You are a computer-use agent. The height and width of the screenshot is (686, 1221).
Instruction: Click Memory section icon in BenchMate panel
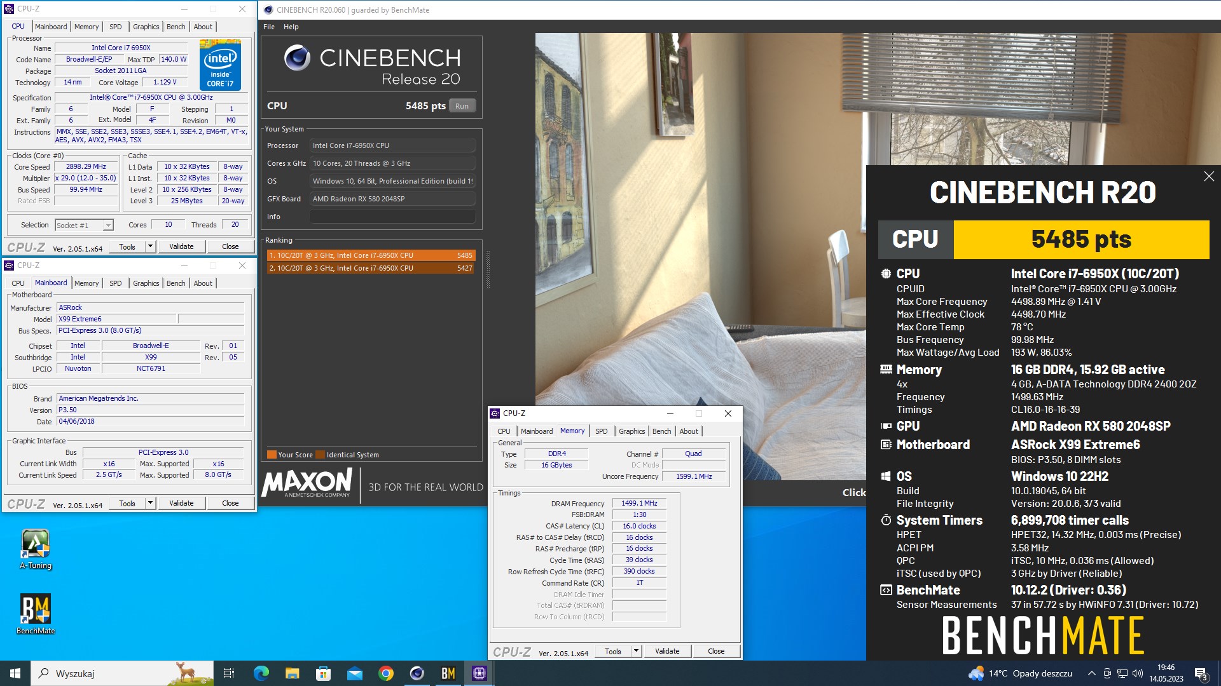(885, 369)
